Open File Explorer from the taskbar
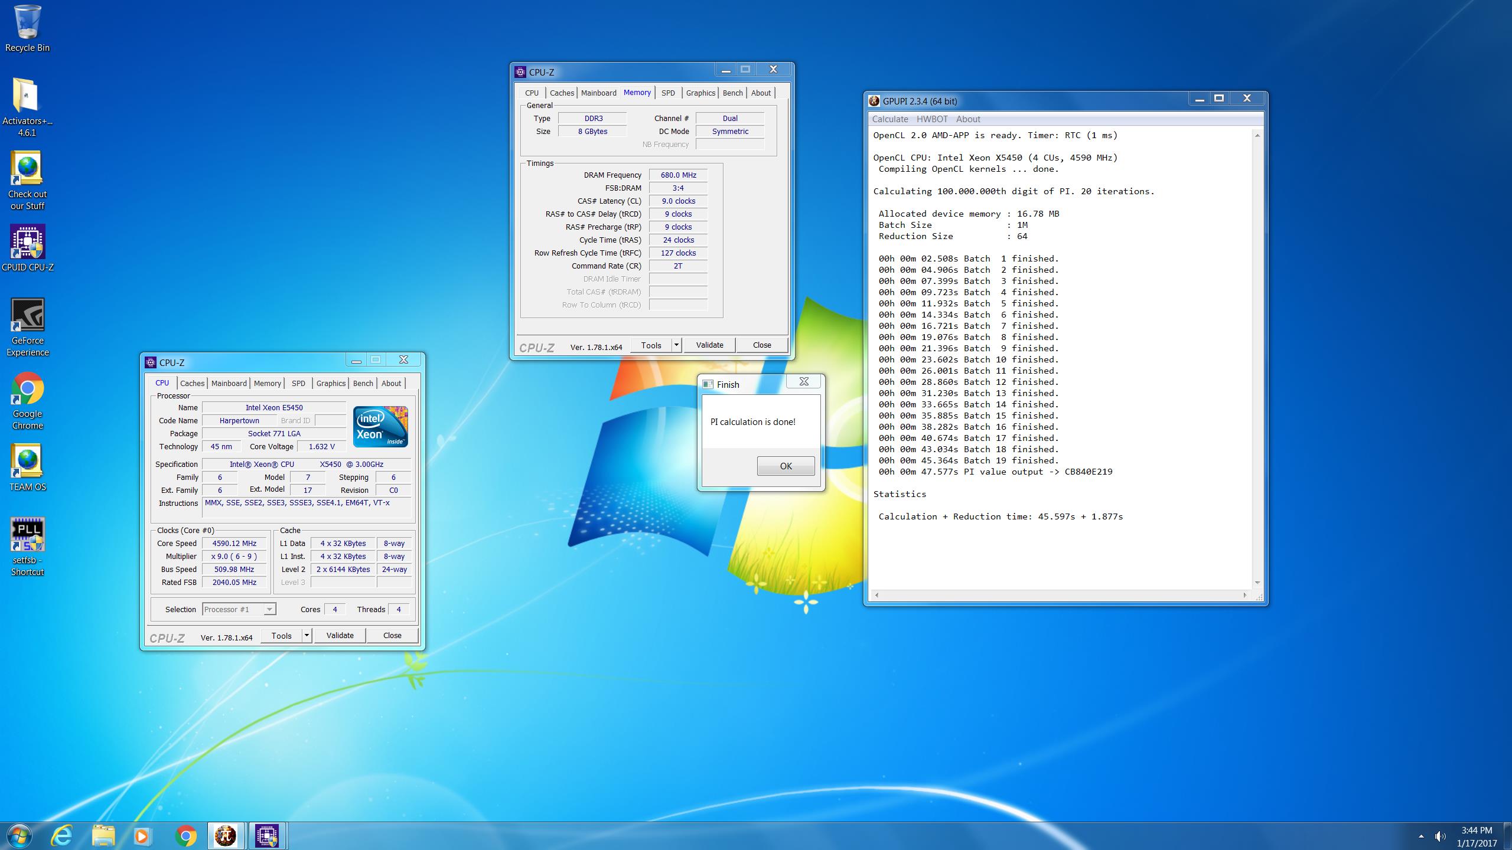 click(103, 836)
